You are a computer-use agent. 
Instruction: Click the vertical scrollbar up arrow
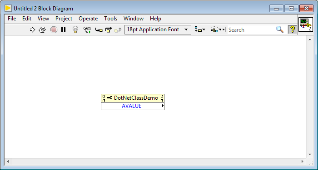click(310, 40)
